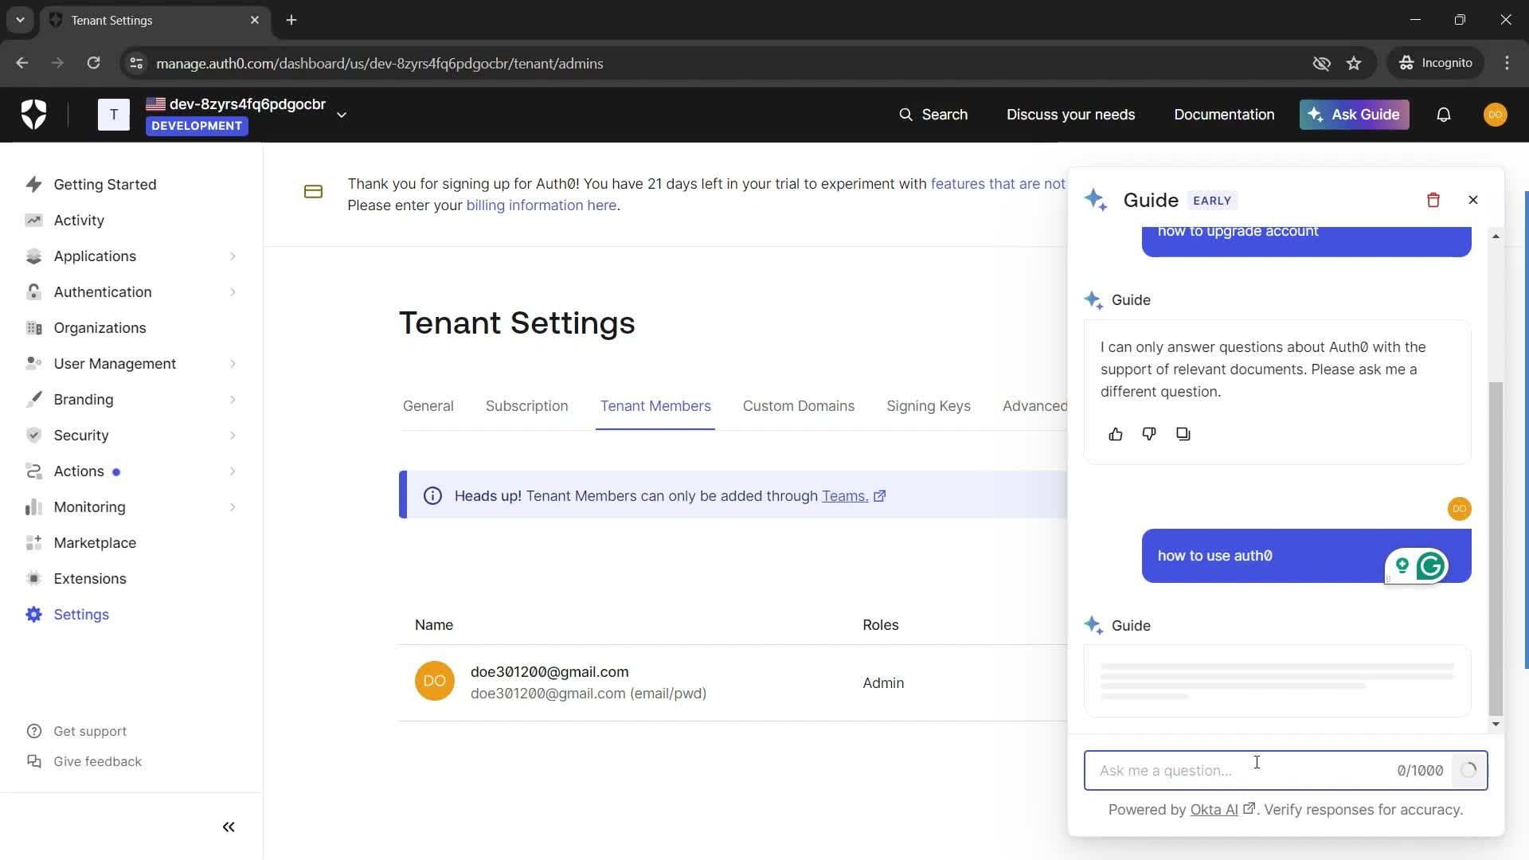1529x860 pixels.
Task: Click the Guide chat scroll up arrow
Action: pyautogui.click(x=1496, y=236)
